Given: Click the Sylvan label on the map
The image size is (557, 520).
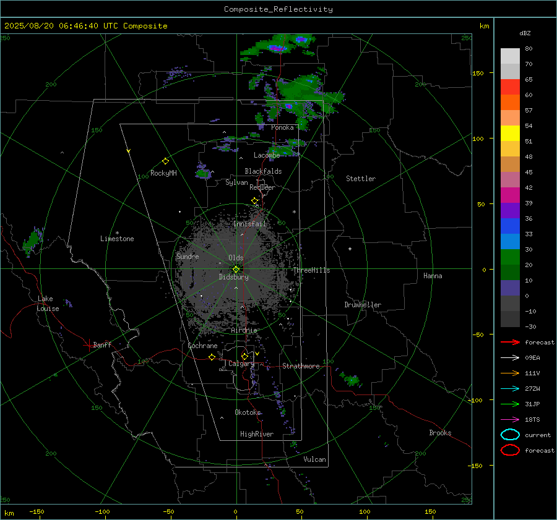Looking at the screenshot, I should pyautogui.click(x=236, y=182).
